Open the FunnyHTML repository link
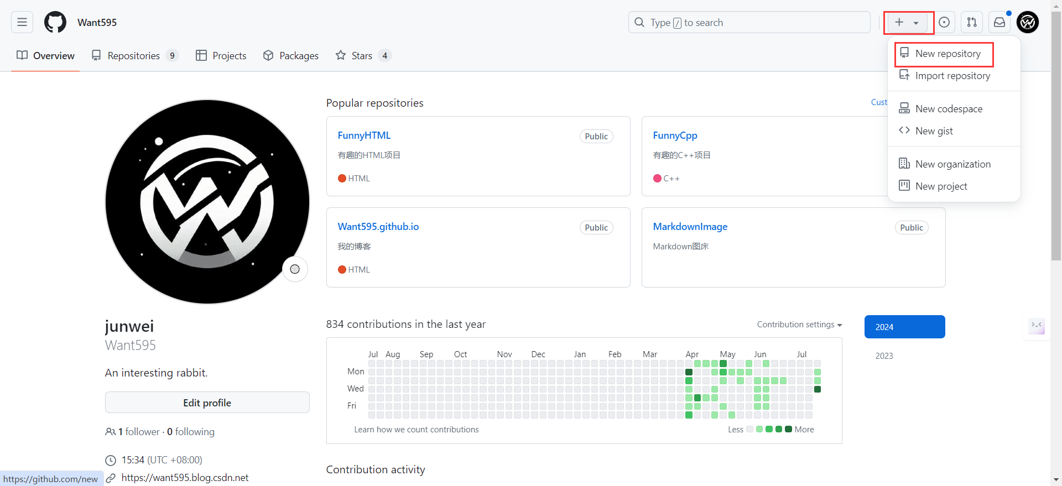This screenshot has width=1062, height=486. pyautogui.click(x=364, y=135)
